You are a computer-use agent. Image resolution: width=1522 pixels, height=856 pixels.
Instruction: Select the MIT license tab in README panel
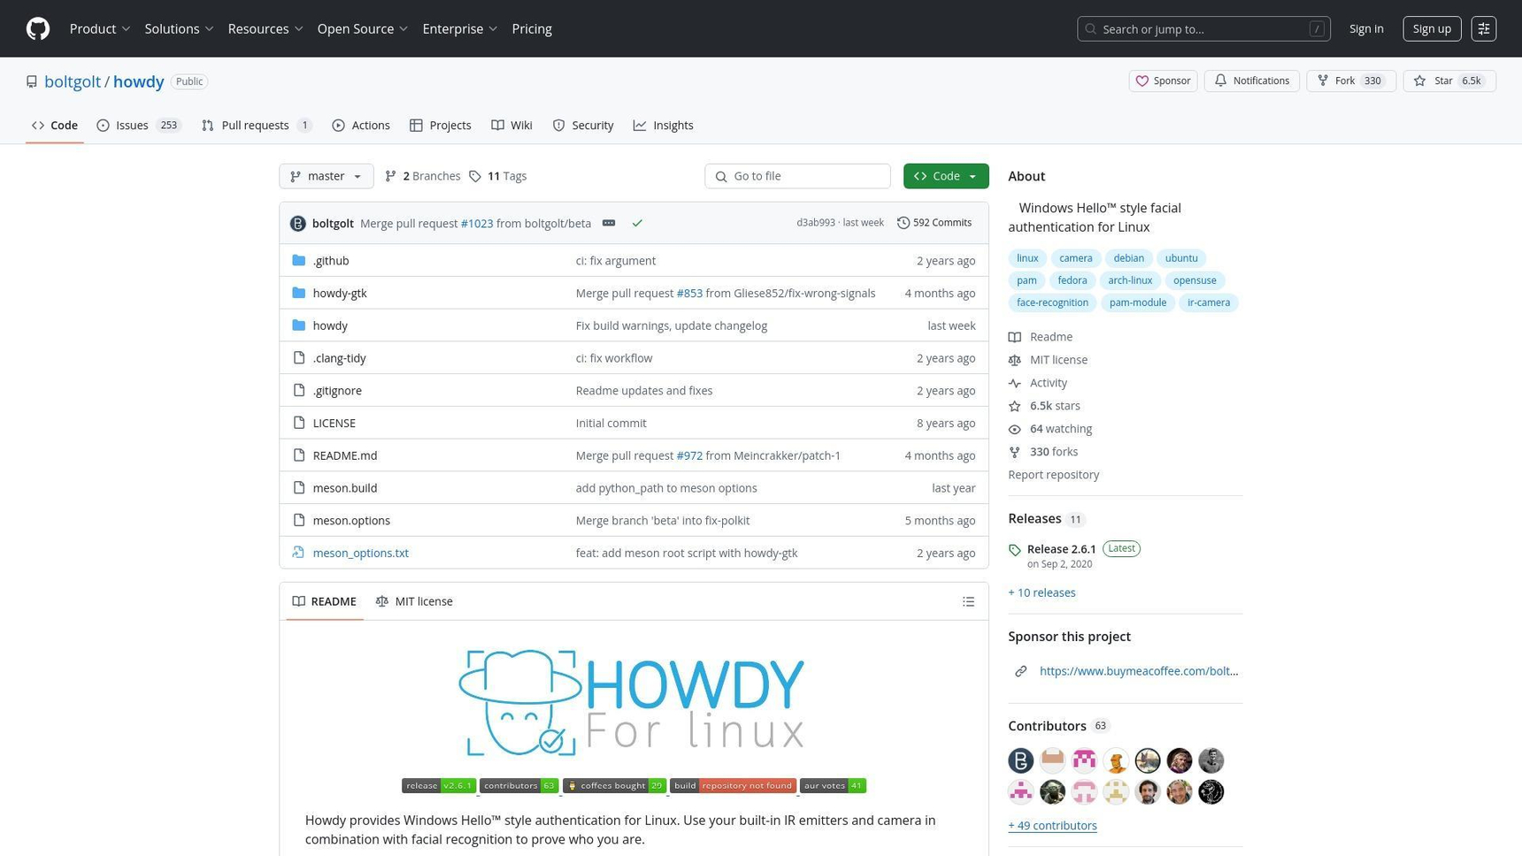414,601
